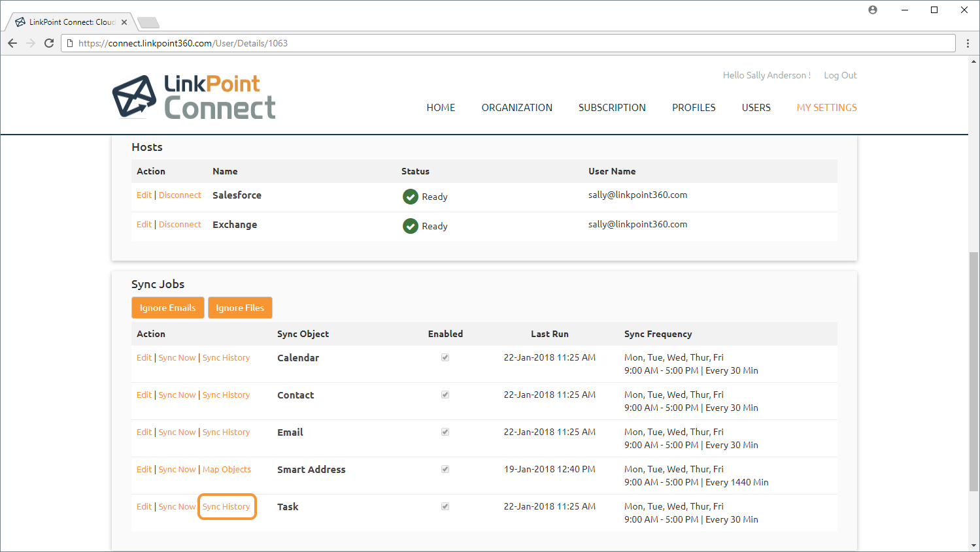Click the LinkPoint Connect logo
This screenshot has width=980, height=552.
tap(194, 97)
